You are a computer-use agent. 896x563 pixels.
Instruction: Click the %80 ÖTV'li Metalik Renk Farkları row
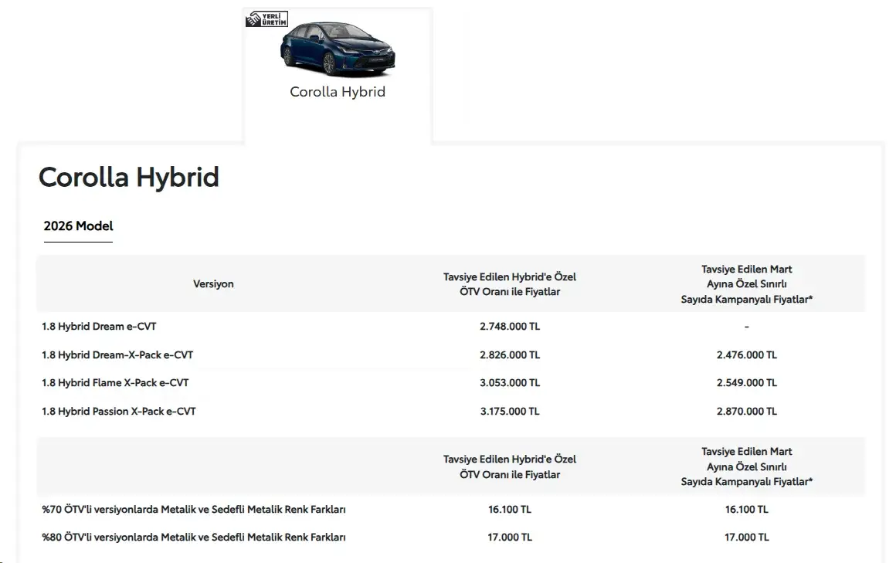click(451, 538)
